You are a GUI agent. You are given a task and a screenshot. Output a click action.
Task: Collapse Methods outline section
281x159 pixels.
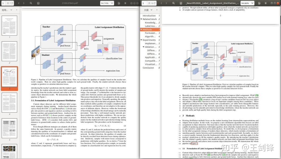tap(141, 30)
